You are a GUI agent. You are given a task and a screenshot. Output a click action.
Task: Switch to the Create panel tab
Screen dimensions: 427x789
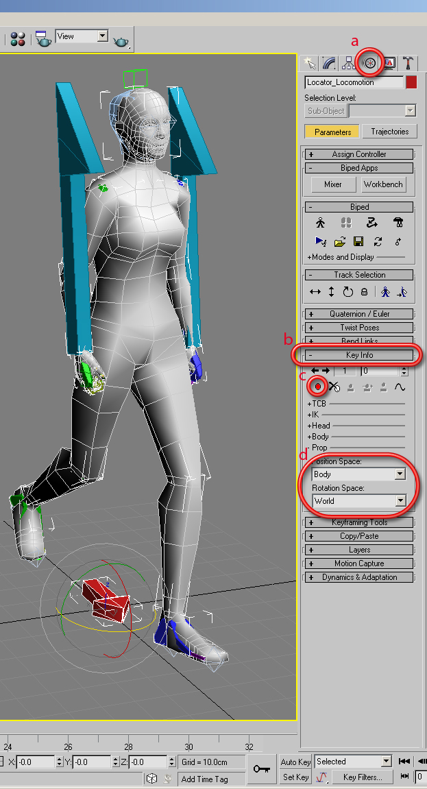point(309,63)
